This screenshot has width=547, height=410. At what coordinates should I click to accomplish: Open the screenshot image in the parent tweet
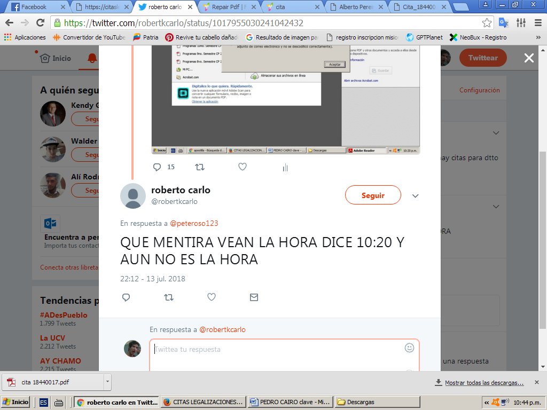click(285, 99)
